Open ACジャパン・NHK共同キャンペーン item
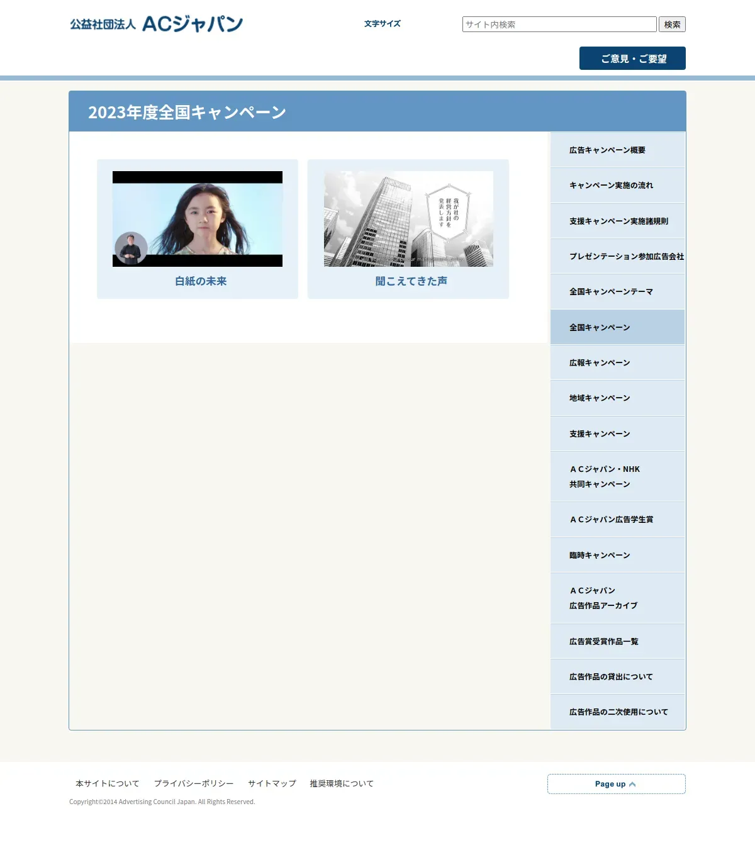755x845 pixels. click(x=618, y=476)
